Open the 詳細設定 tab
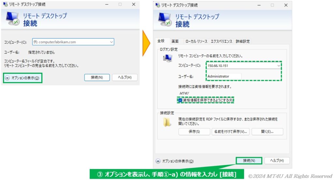The height and width of the screenshot is (180, 334). coord(243,41)
